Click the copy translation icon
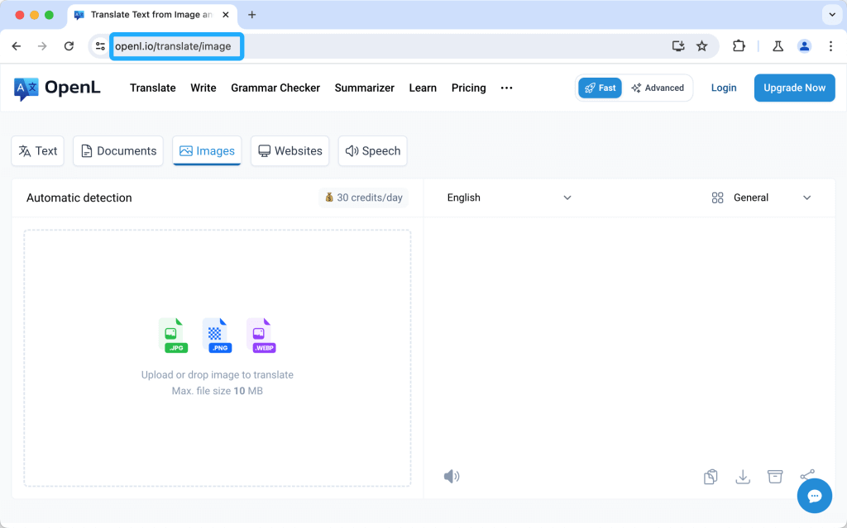 click(x=711, y=477)
